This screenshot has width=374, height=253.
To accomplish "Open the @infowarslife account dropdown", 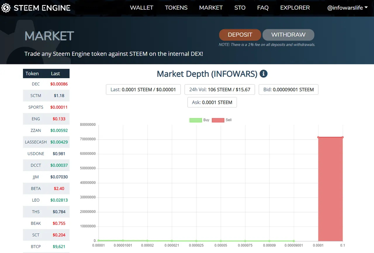I will 347,8.
